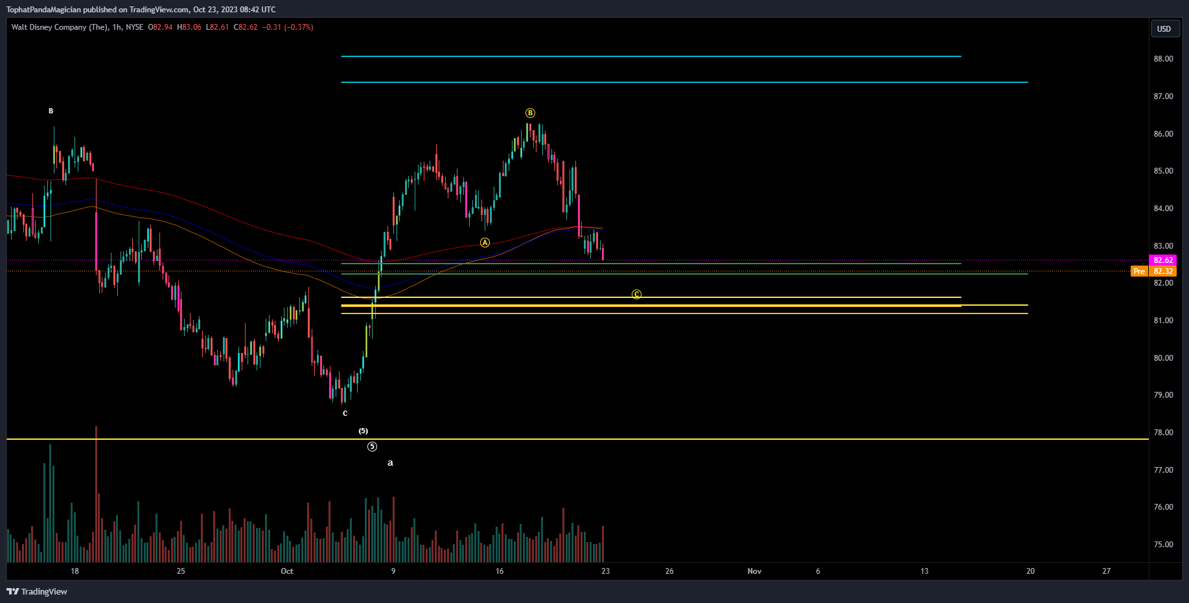Click the 87.00 price axis label
This screenshot has height=603, width=1189.
click(x=1163, y=97)
